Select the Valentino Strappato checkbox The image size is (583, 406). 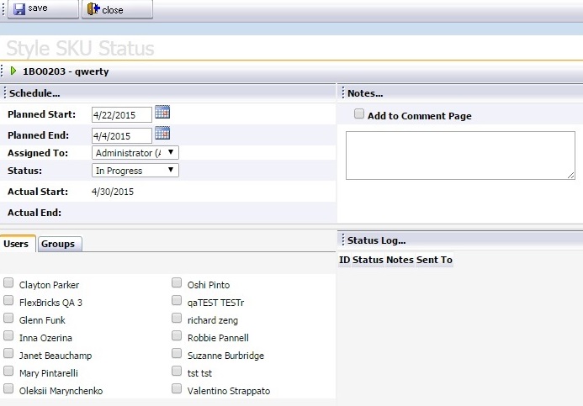pos(177,389)
